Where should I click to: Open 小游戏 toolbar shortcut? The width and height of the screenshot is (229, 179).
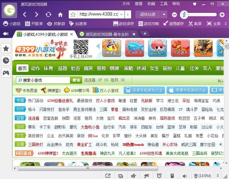(12, 24)
